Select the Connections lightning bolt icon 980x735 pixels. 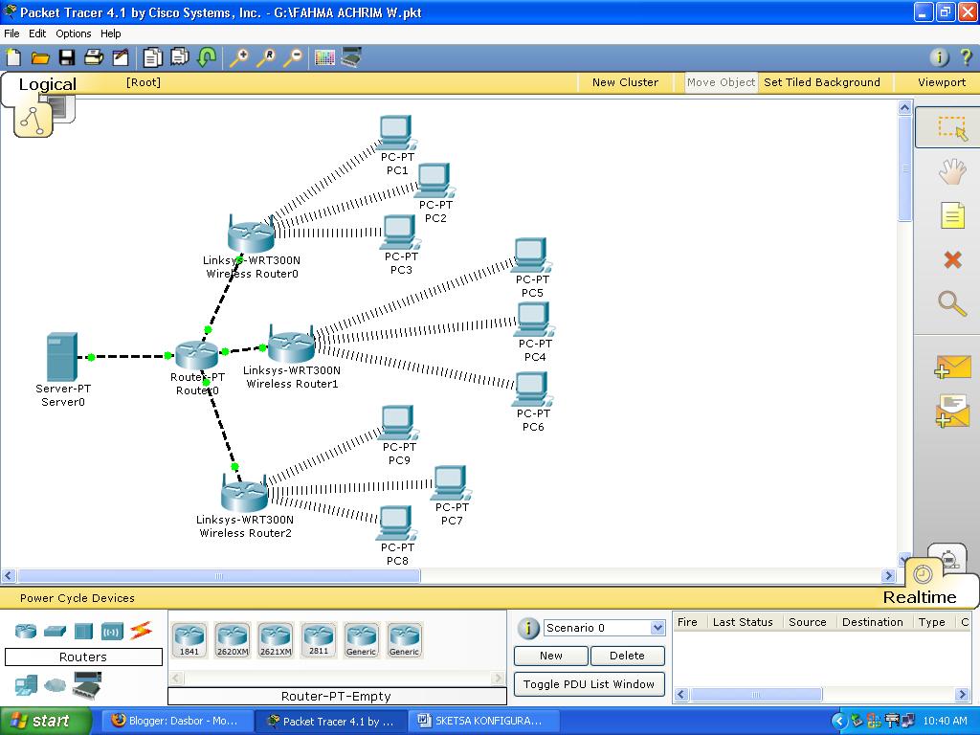pos(142,631)
